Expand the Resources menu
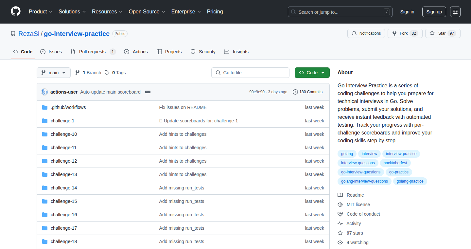Viewport: 471px width, 249px height. click(x=107, y=11)
